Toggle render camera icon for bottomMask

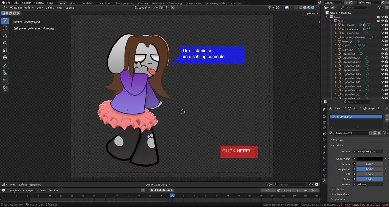pos(387,29)
